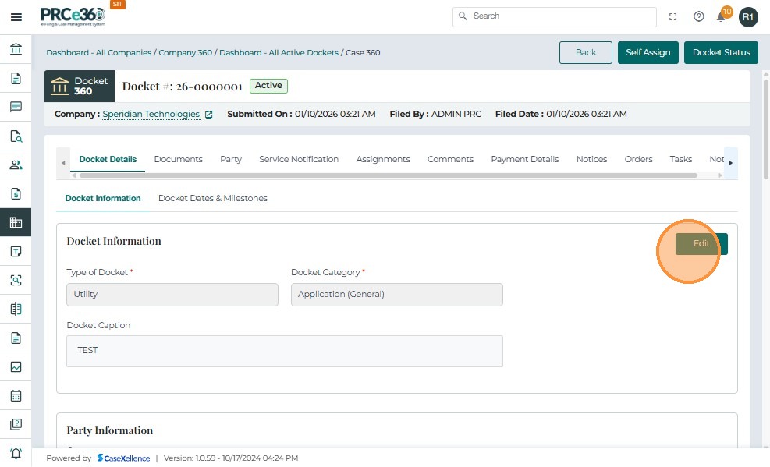Click the 'Case 360' breadcrumb text
This screenshot has width=770, height=467.
[363, 52]
